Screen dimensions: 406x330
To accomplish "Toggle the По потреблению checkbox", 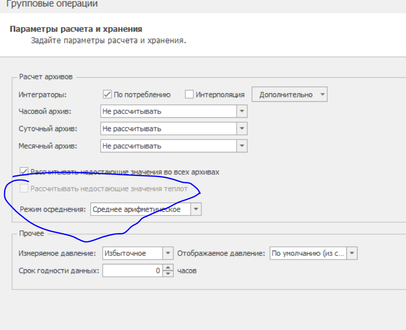I will pyautogui.click(x=107, y=94).
